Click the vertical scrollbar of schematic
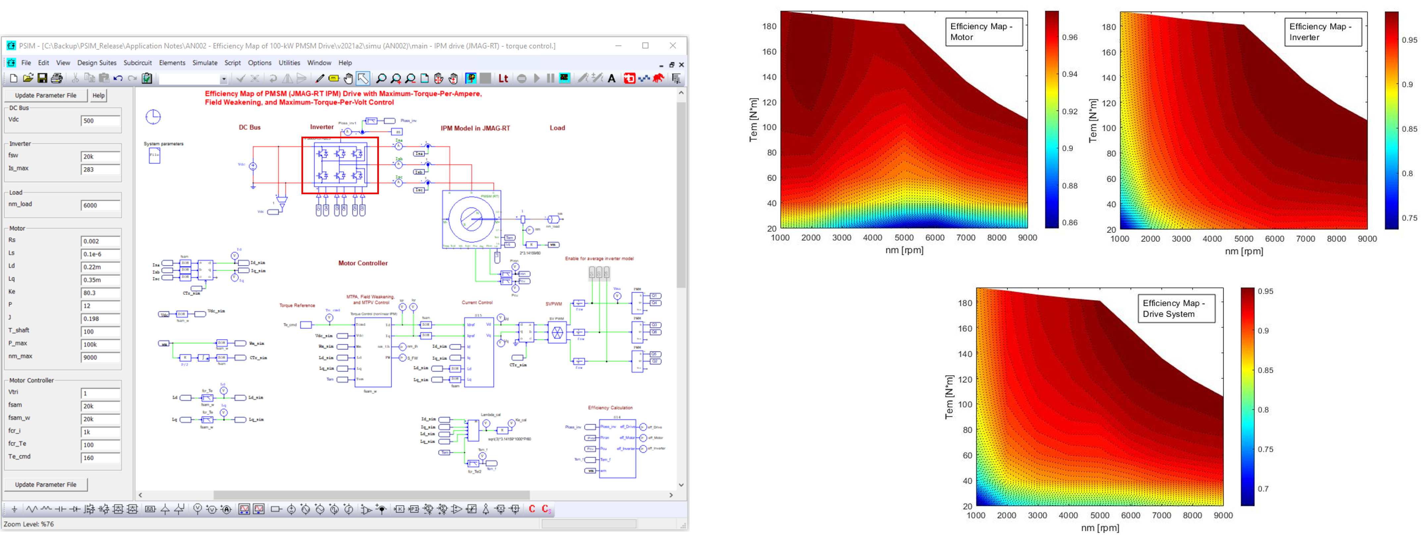Image resolution: width=1425 pixels, height=538 pixels. point(681,195)
